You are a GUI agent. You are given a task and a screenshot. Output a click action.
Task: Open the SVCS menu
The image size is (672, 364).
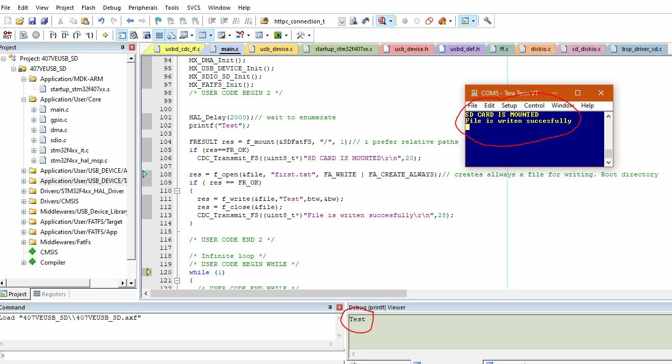pyautogui.click(x=194, y=8)
